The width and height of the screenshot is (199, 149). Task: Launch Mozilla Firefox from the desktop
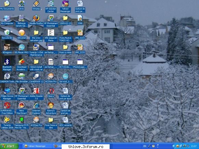coord(36,20)
